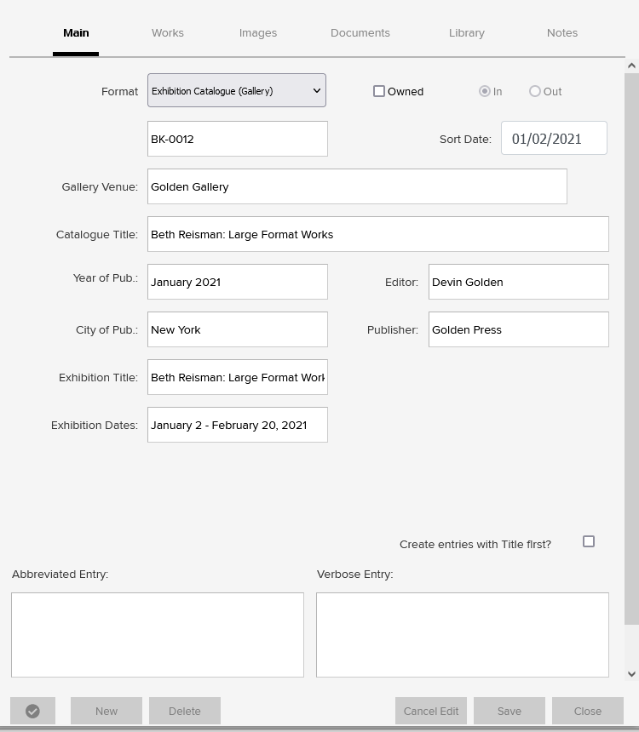Click the New button
This screenshot has height=732, width=639.
pos(106,711)
